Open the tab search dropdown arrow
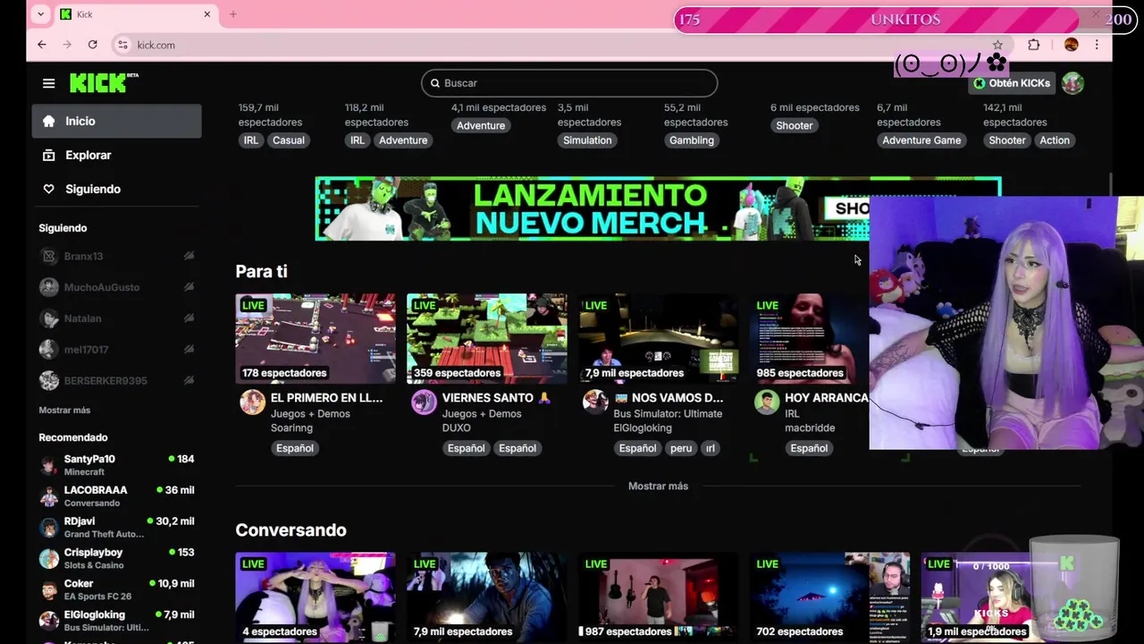1144x644 pixels. pos(40,14)
